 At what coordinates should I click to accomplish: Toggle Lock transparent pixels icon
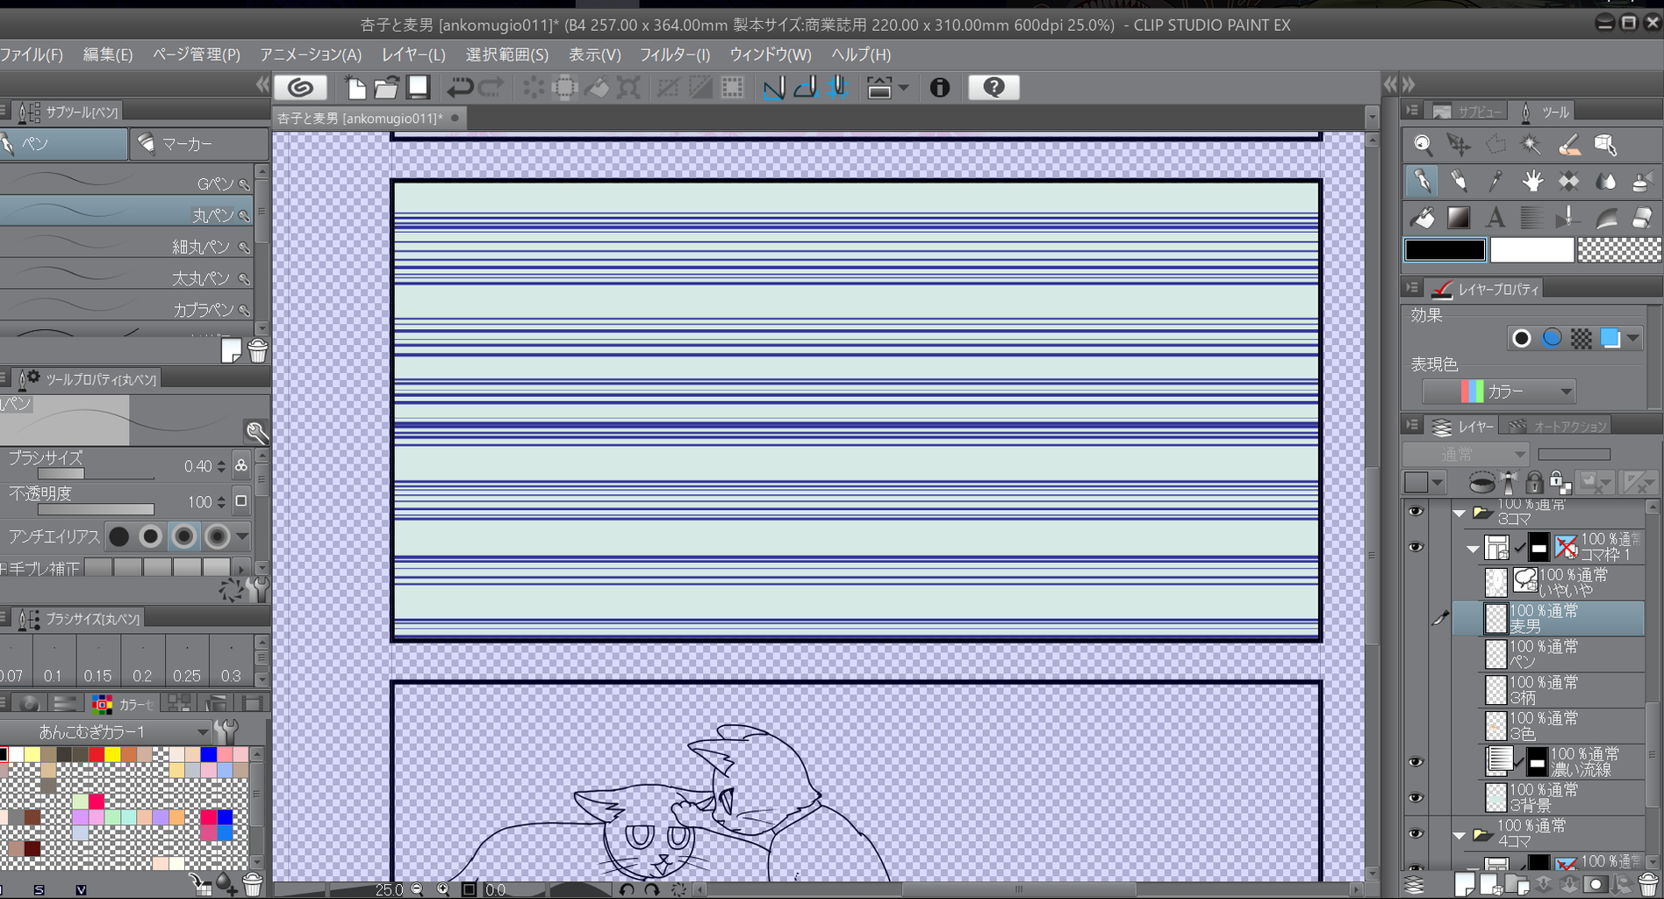coord(1560,482)
